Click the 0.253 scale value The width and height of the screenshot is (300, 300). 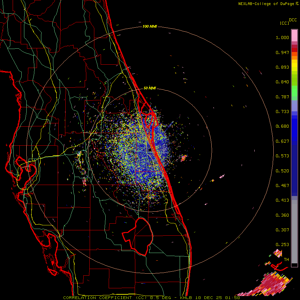(x=282, y=245)
